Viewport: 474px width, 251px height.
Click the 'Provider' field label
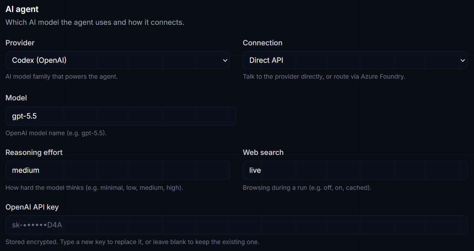pos(20,43)
